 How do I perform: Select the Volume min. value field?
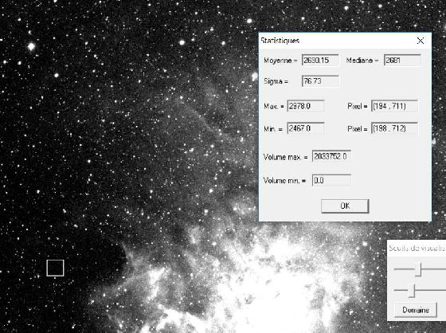pos(331,181)
